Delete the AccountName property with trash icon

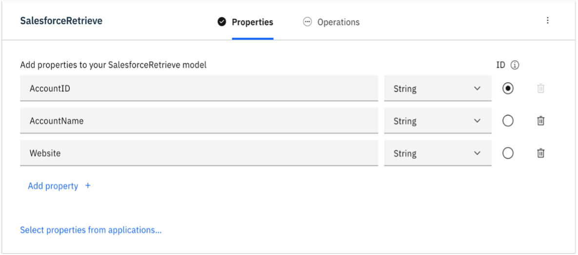(x=540, y=121)
